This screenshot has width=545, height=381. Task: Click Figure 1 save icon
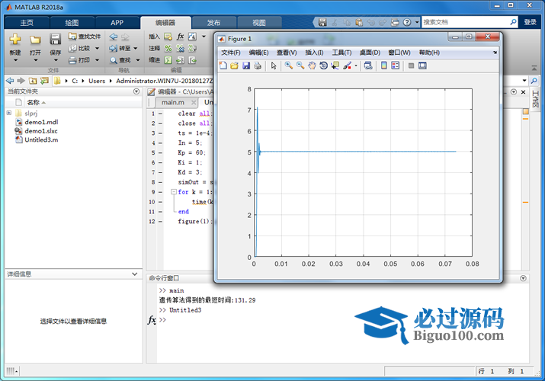(246, 66)
